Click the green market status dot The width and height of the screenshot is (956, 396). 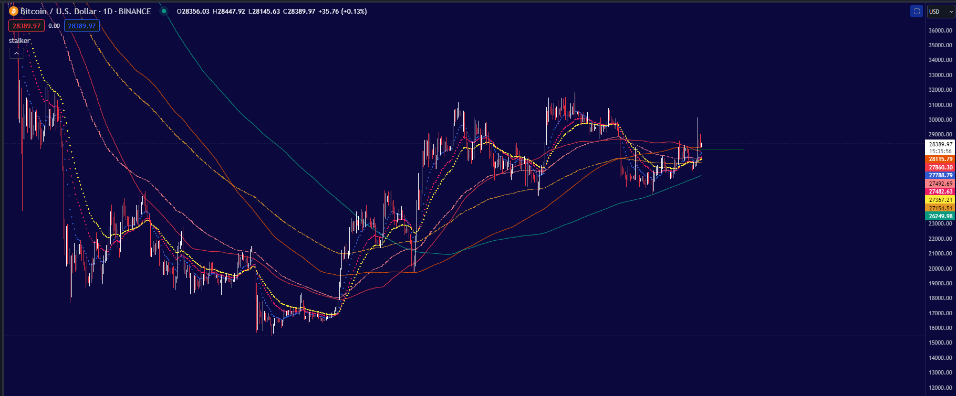click(164, 11)
